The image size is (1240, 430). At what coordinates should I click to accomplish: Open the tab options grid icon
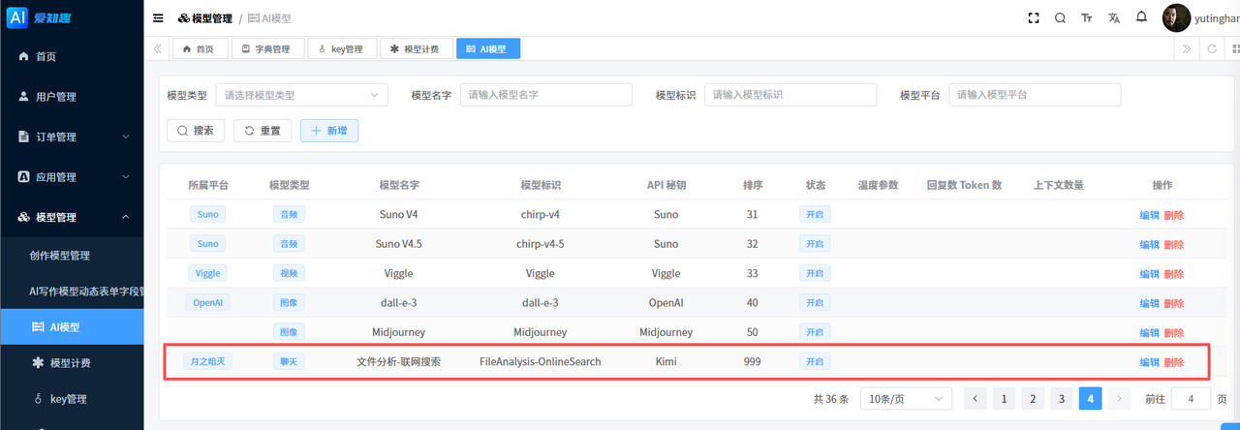tap(1233, 48)
